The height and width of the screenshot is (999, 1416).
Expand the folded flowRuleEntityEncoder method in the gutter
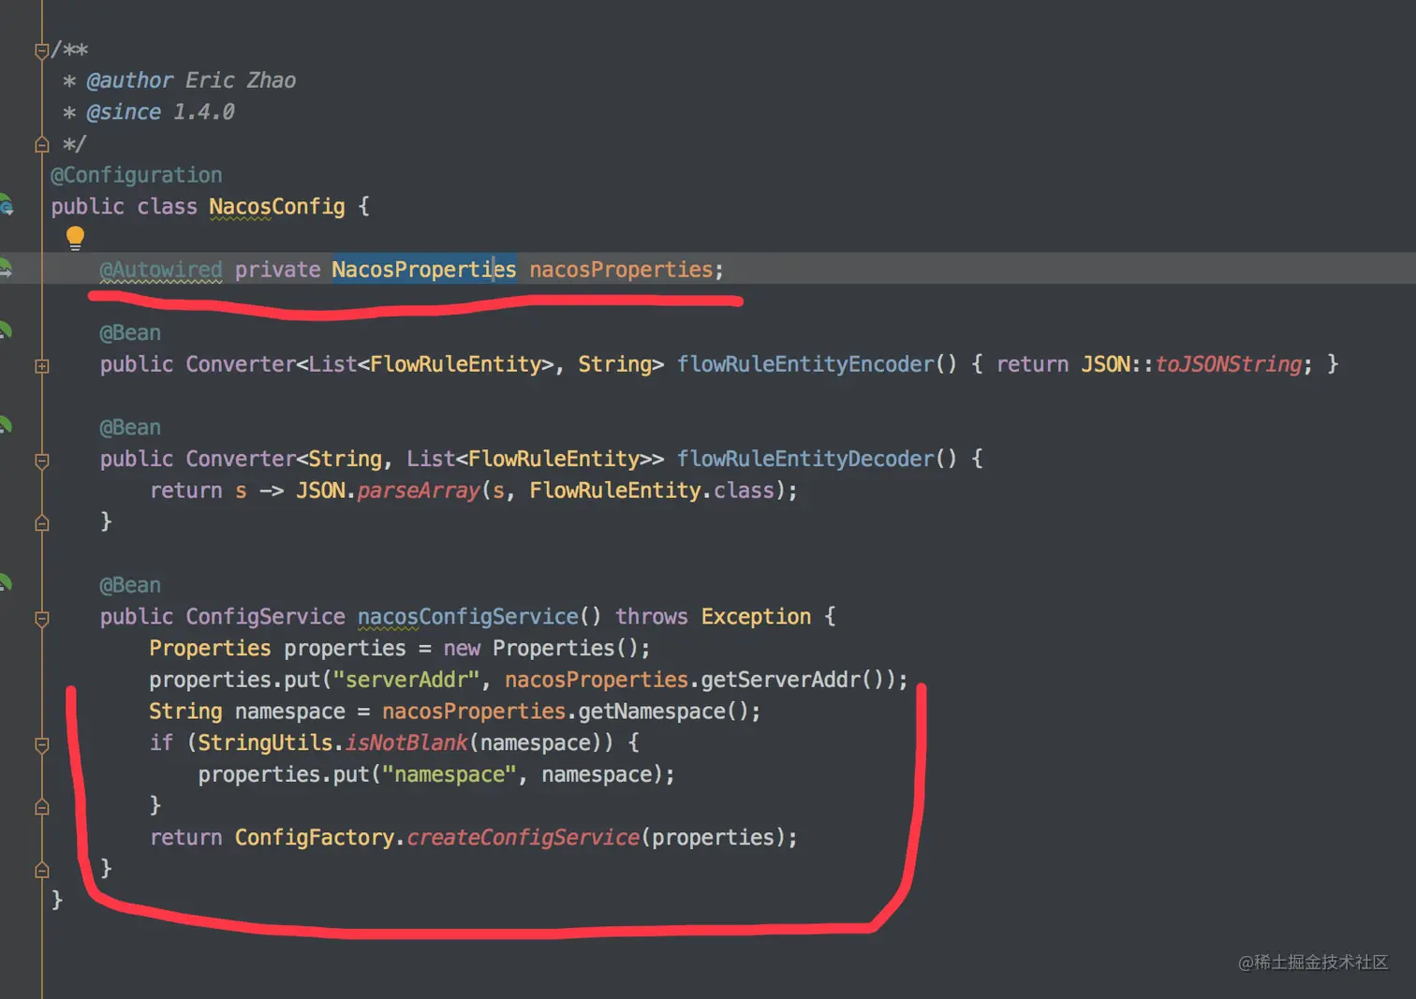coord(42,366)
